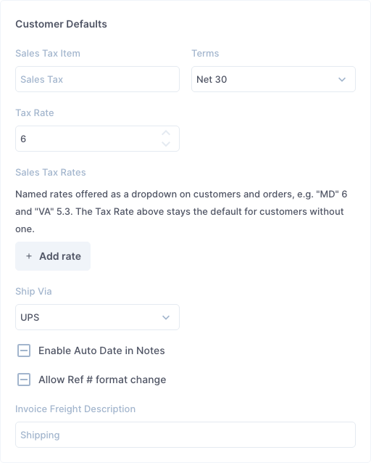The height and width of the screenshot is (463, 371).
Task: Toggle Enable Auto Date in Notes checkbox
Action: click(x=24, y=351)
